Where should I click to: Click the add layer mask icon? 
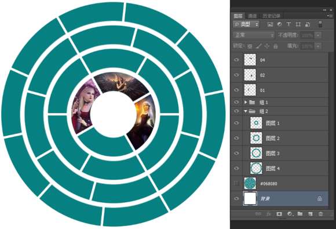coord(279,214)
